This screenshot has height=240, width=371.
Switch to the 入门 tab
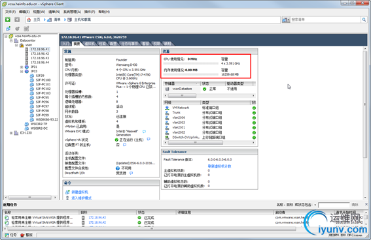[65, 44]
